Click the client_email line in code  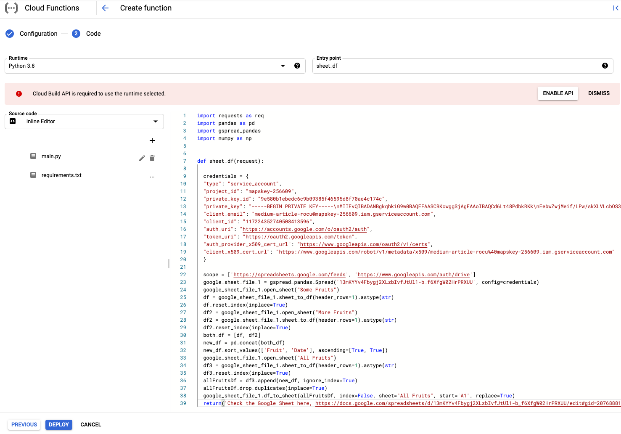coord(319,214)
